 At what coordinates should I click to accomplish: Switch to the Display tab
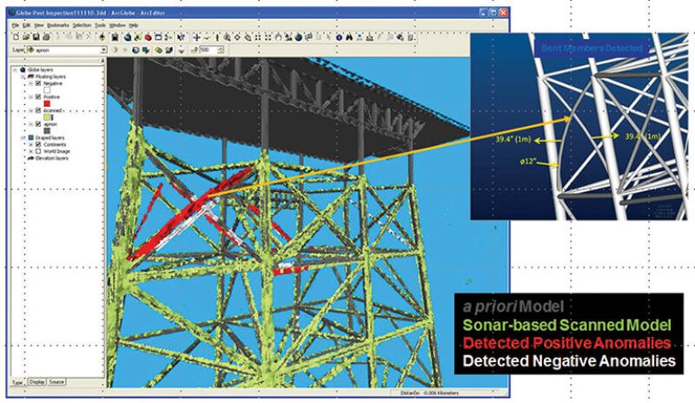pyautogui.click(x=36, y=380)
